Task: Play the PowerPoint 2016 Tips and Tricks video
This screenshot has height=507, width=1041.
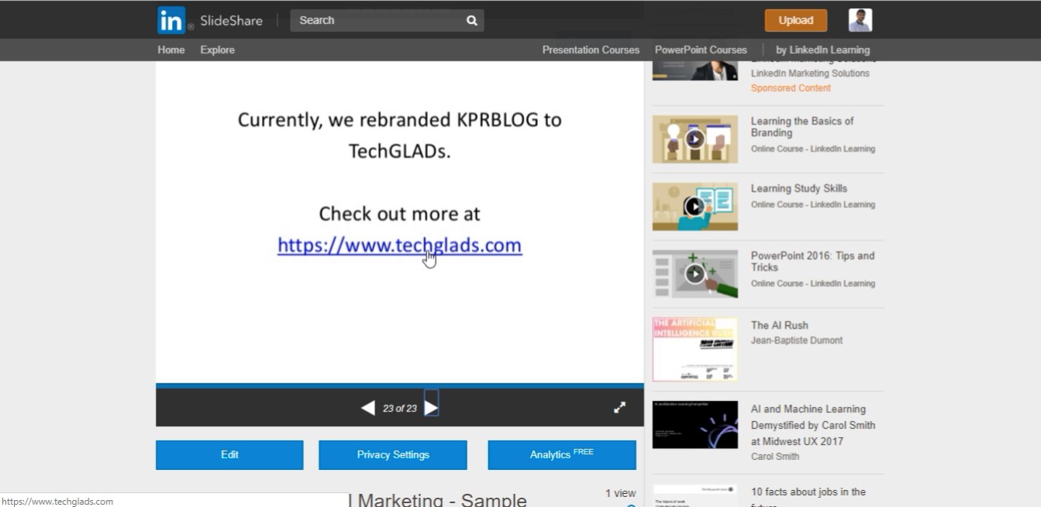Action: (695, 274)
